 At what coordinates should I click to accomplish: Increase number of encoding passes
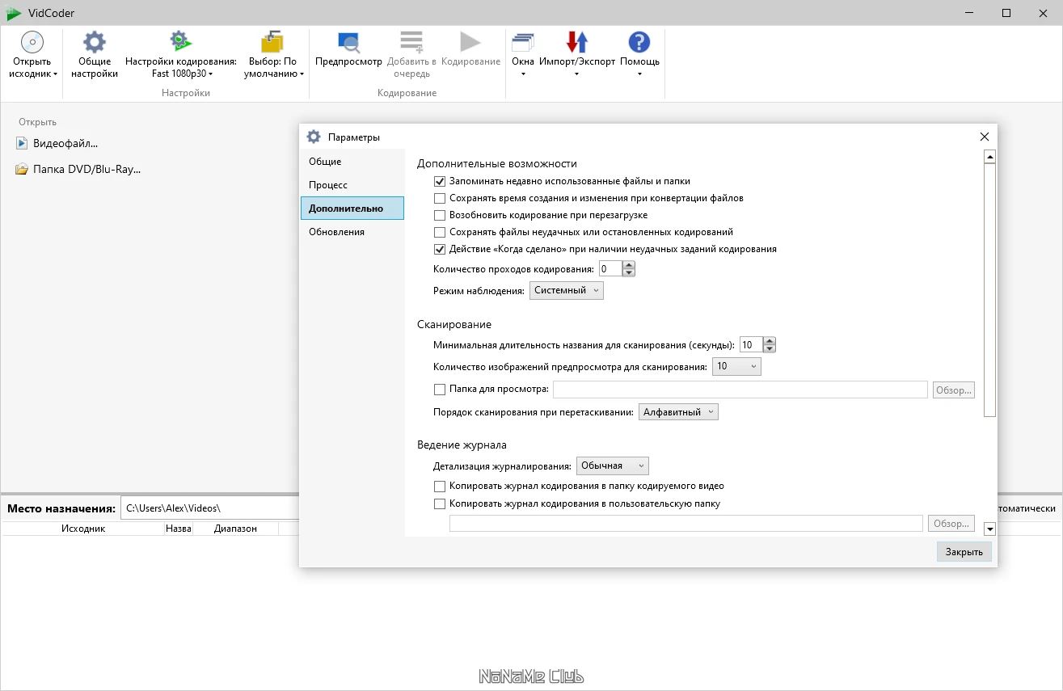[630, 264]
